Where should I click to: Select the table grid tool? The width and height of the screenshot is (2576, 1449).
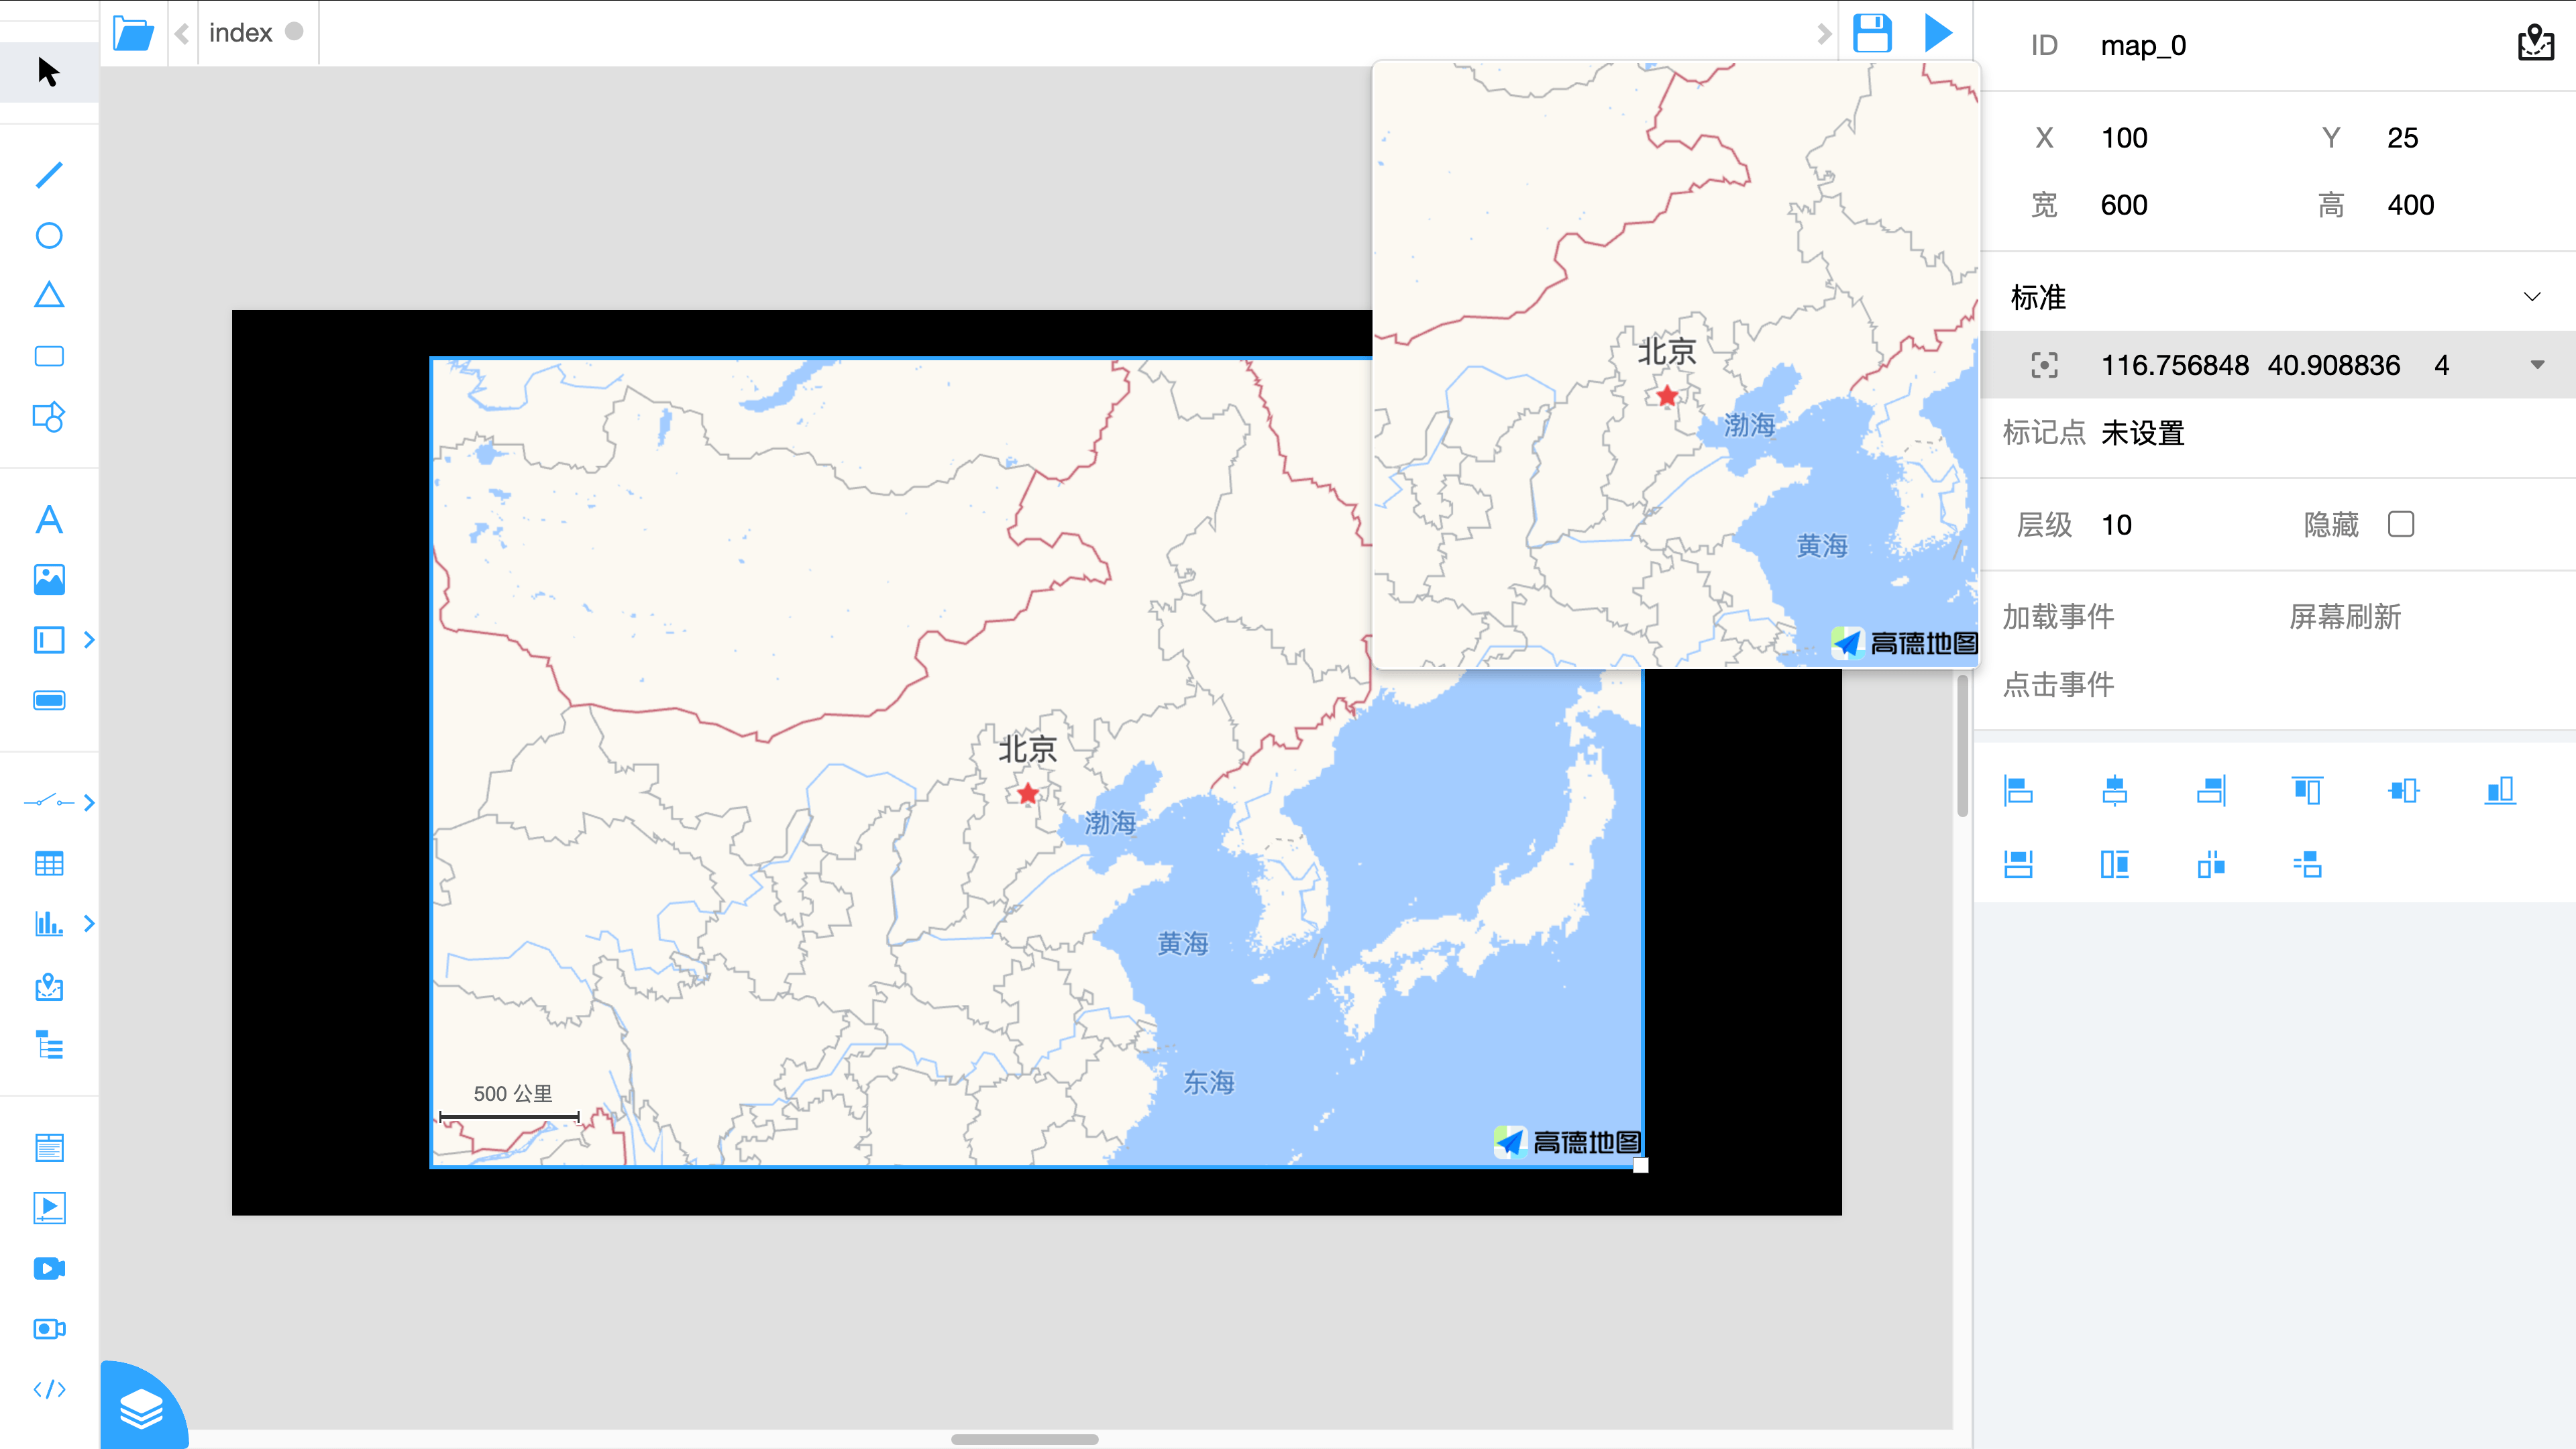[x=49, y=863]
